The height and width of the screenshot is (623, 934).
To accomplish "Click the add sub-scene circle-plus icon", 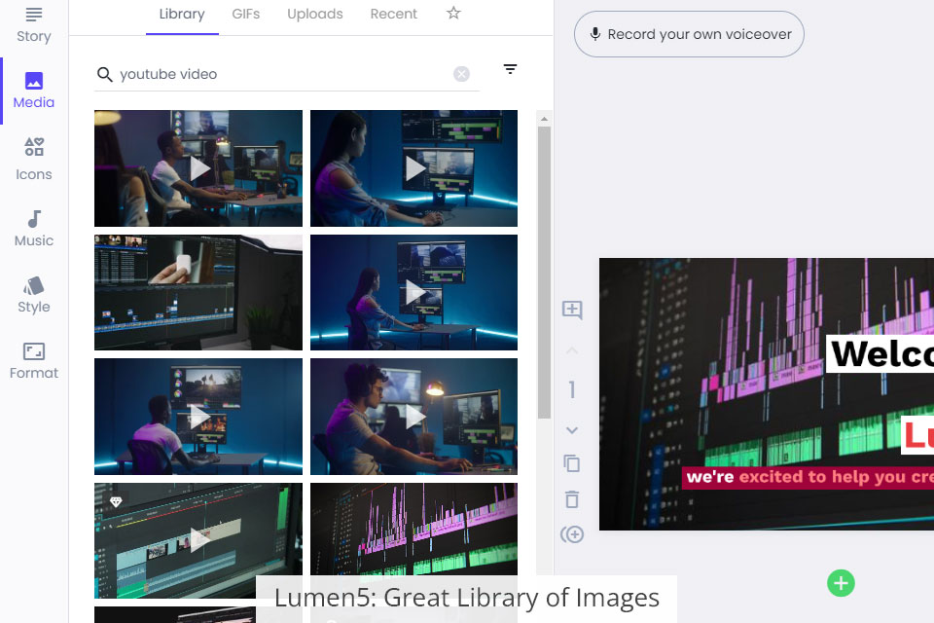I will point(572,534).
